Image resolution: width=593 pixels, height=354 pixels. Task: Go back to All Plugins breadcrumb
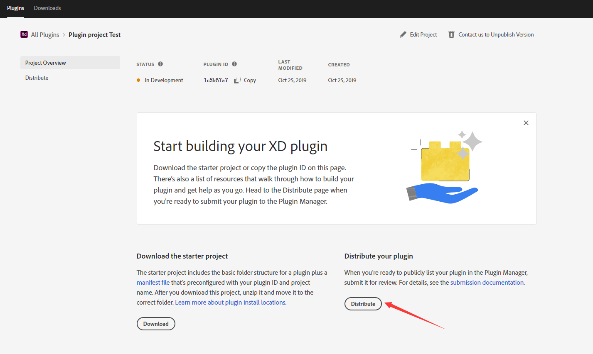pyautogui.click(x=45, y=35)
